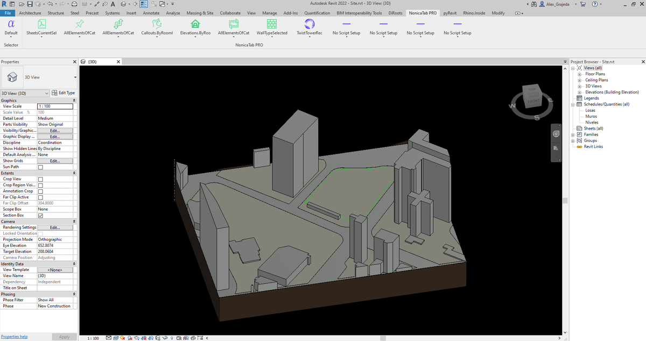Check the Far Clip Active box
Image resolution: width=646 pixels, height=341 pixels.
[x=40, y=197]
